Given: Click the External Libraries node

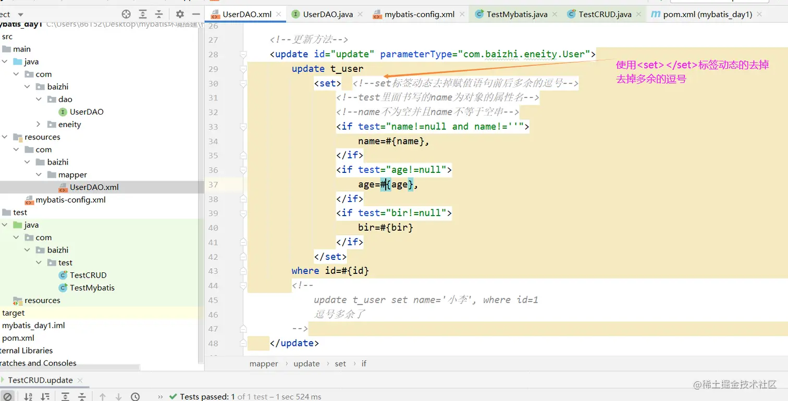Looking at the screenshot, I should pyautogui.click(x=26, y=350).
